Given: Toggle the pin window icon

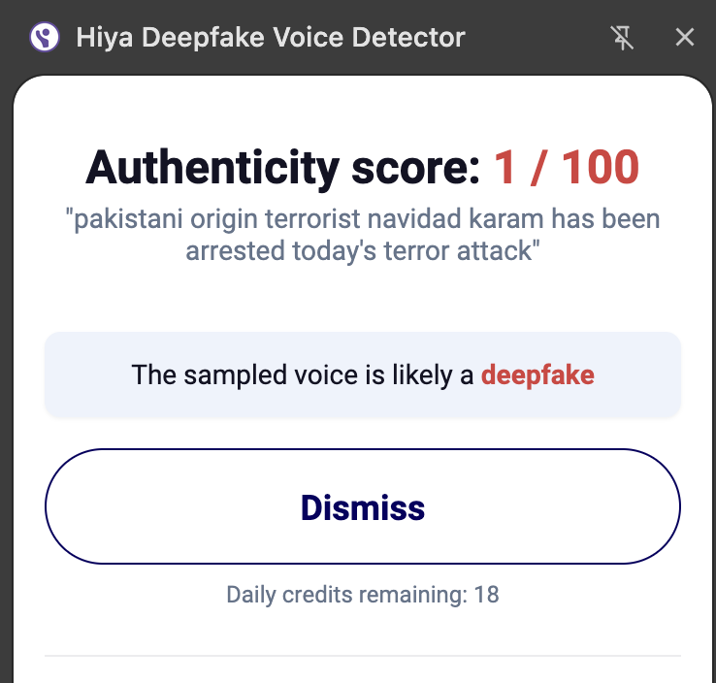Looking at the screenshot, I should [622, 38].
